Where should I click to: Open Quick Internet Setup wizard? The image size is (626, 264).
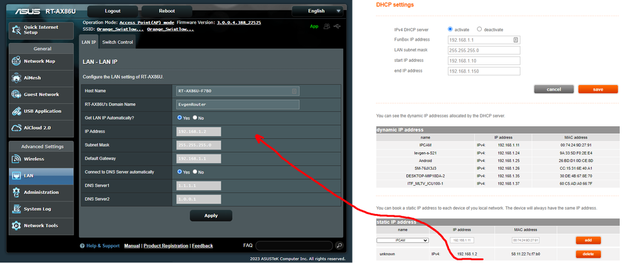41,30
